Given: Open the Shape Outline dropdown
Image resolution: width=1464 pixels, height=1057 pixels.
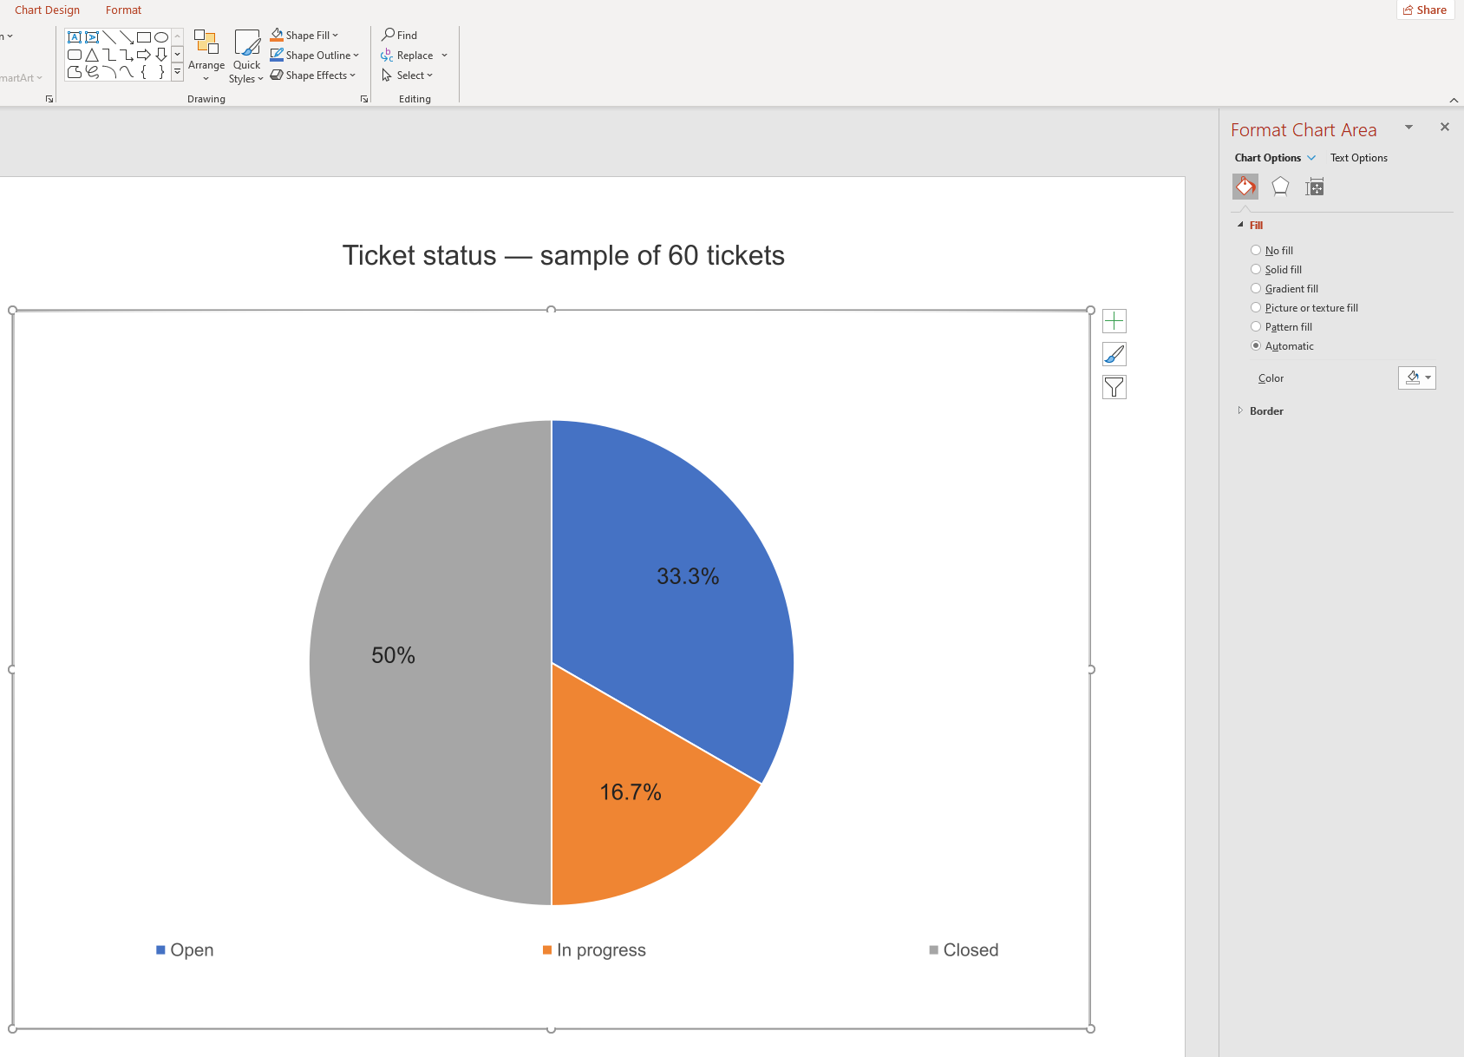Looking at the screenshot, I should [314, 55].
